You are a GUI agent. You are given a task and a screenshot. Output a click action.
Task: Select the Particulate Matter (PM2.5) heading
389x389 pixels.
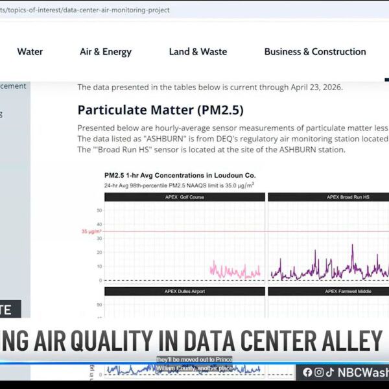tap(161, 110)
